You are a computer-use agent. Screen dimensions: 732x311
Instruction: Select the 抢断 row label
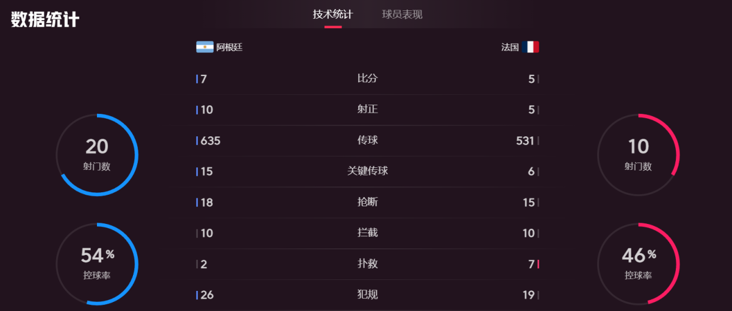pyautogui.click(x=367, y=202)
